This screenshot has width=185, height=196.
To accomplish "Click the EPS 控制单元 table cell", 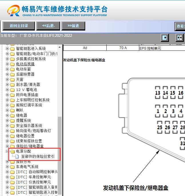I will point(162,48).
